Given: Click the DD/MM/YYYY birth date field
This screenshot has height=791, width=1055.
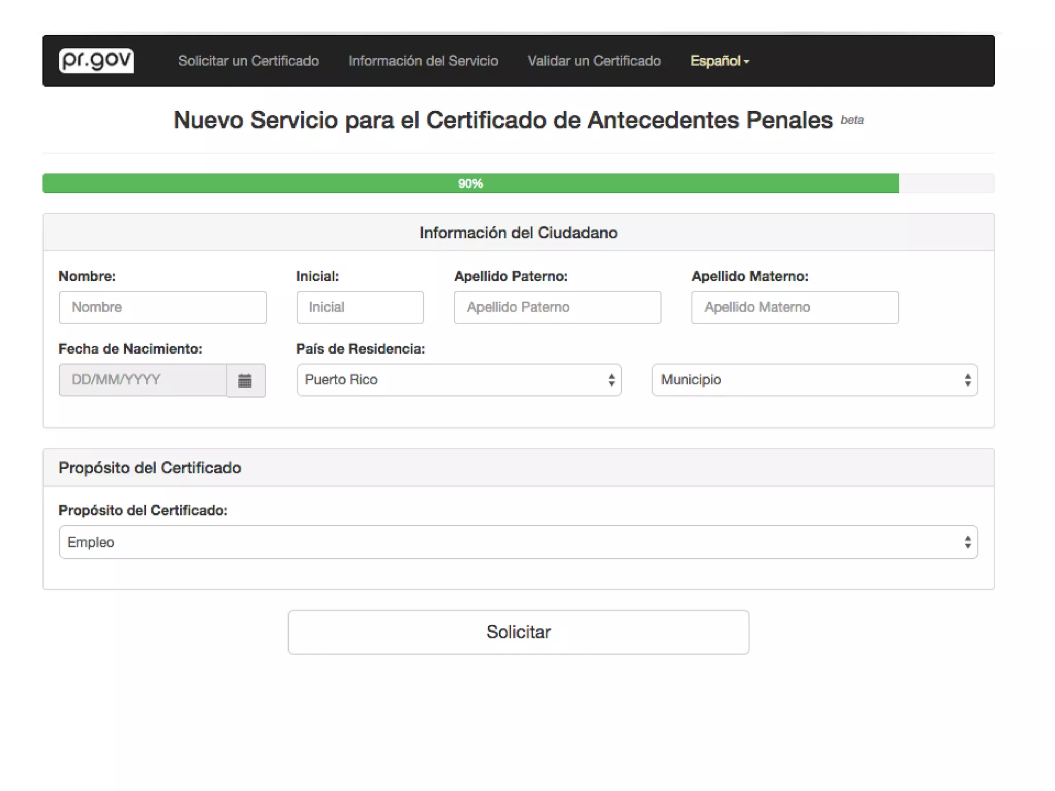Looking at the screenshot, I should tap(143, 380).
